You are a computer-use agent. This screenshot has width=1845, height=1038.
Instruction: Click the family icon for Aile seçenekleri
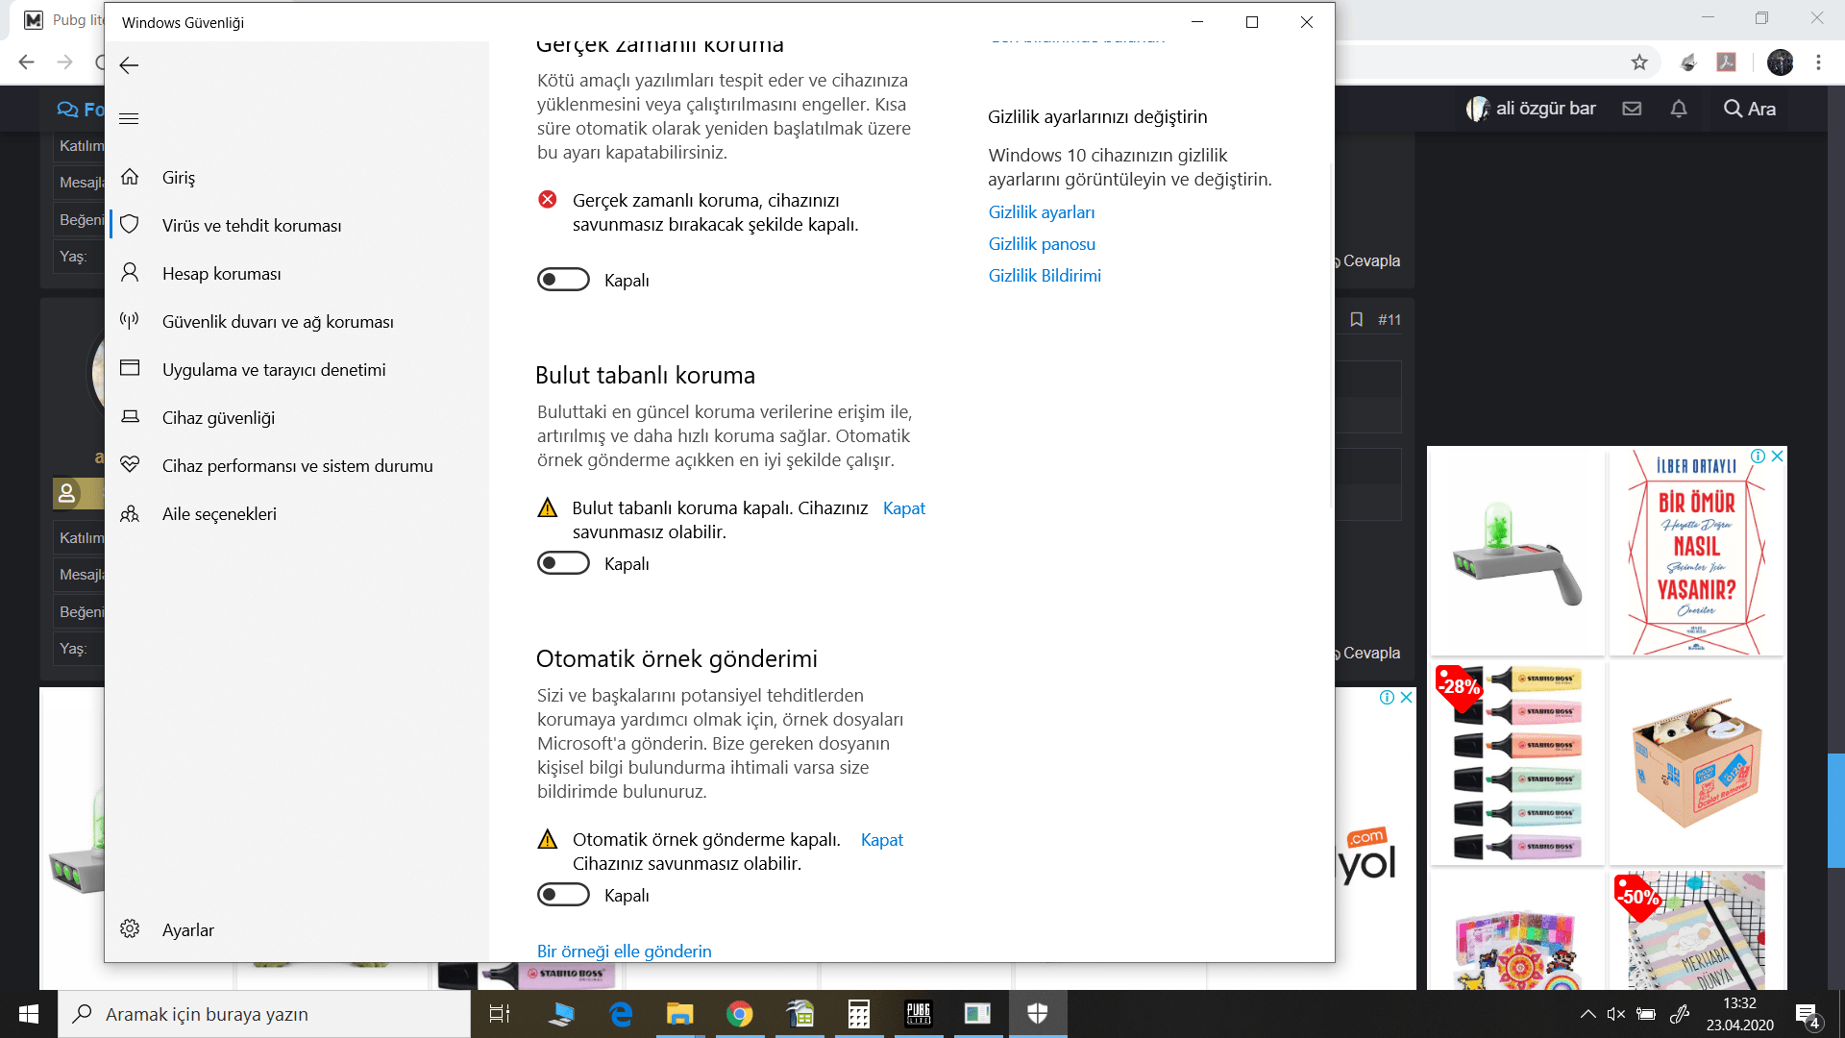pyautogui.click(x=130, y=513)
